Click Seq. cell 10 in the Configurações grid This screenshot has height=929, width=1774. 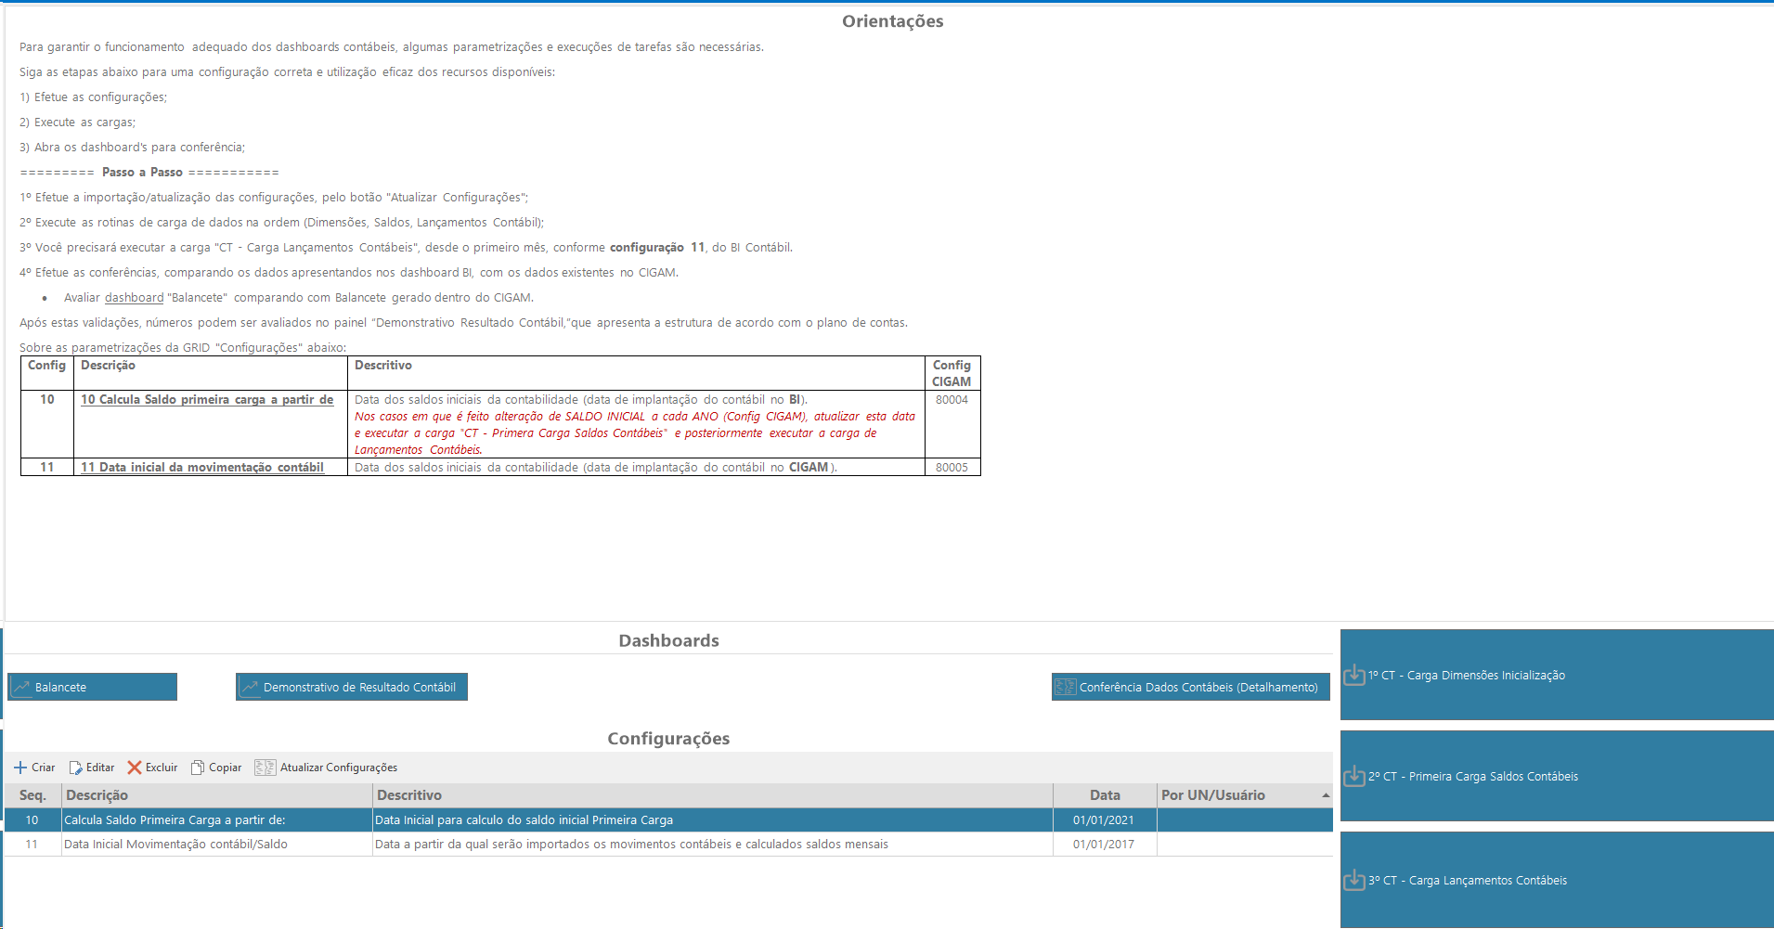click(32, 820)
